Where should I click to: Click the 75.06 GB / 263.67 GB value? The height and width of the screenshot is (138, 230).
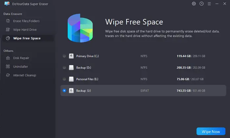pyautogui.click(x=190, y=79)
